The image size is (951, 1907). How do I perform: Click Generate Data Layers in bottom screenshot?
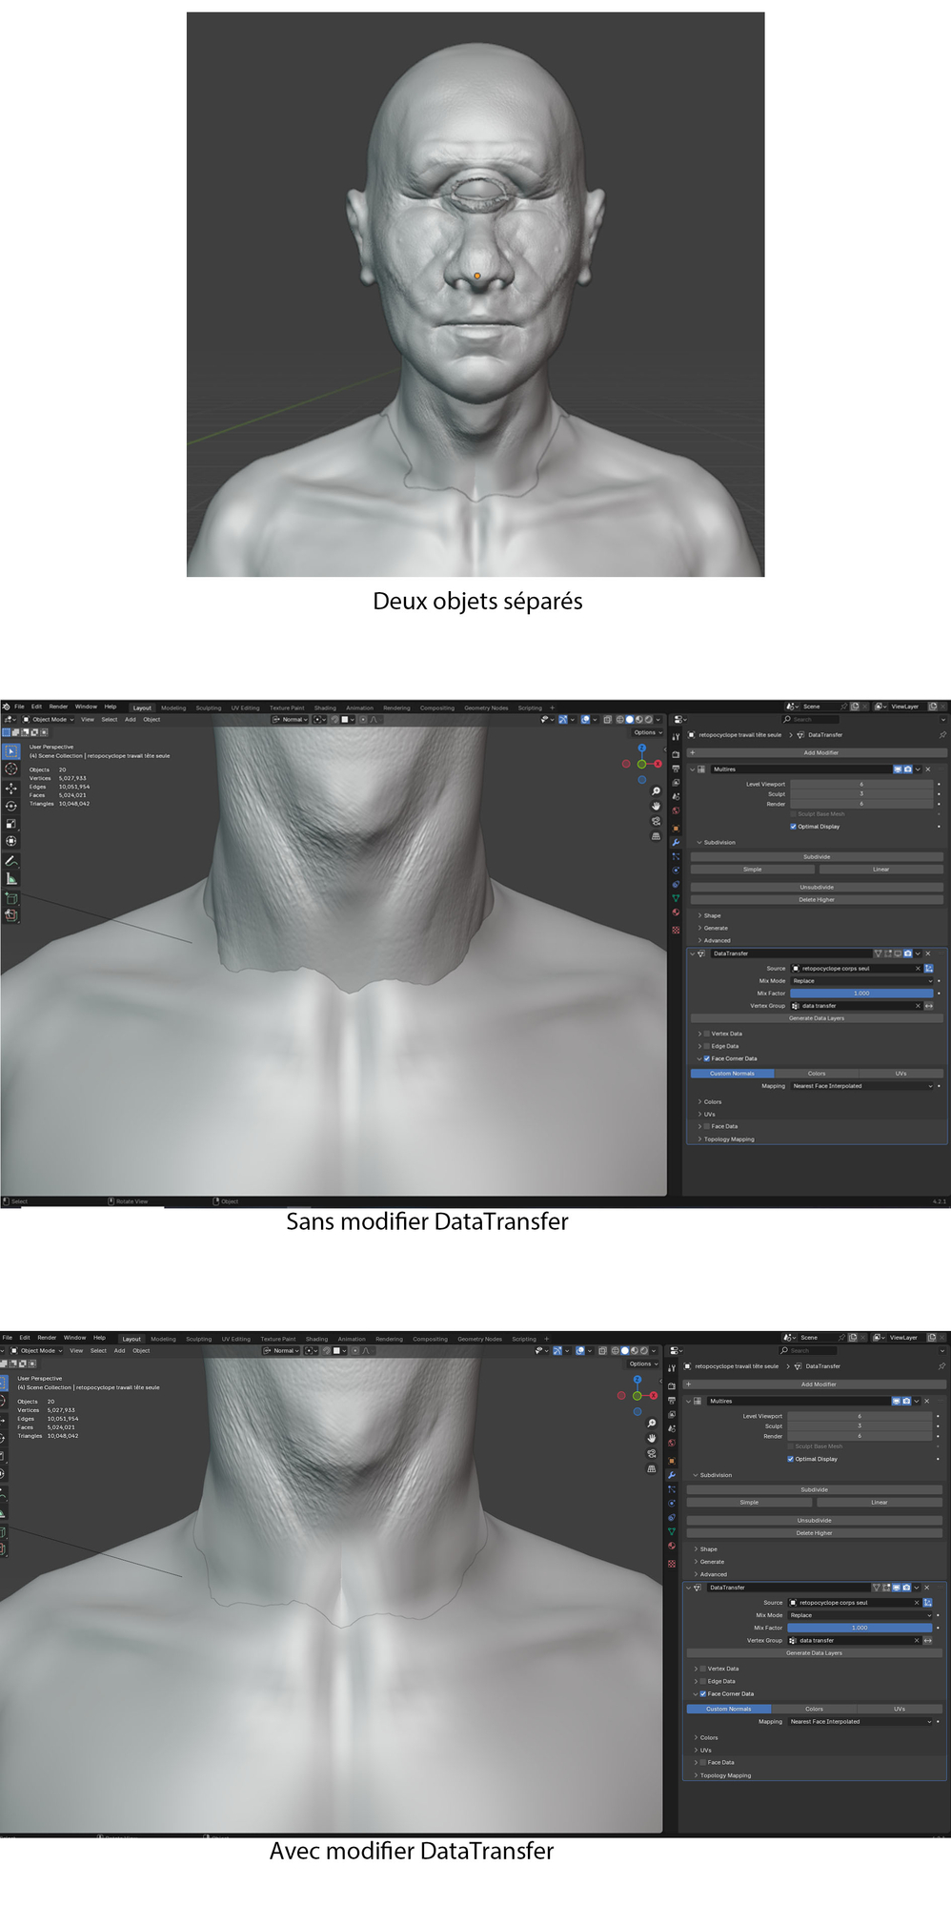coord(814,1652)
